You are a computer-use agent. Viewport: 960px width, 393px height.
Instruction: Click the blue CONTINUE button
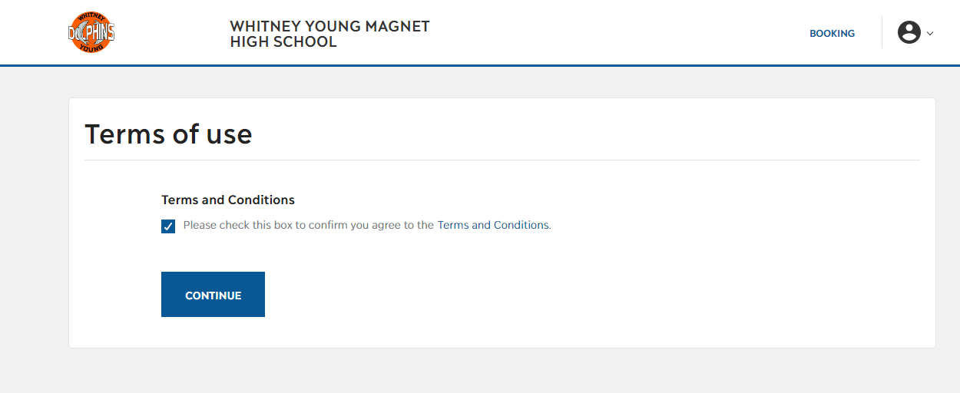pyautogui.click(x=213, y=294)
